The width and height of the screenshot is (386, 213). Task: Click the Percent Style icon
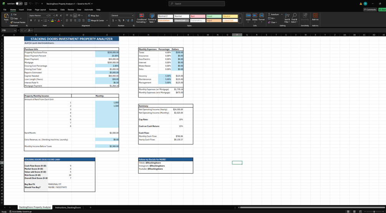[x=119, y=20]
